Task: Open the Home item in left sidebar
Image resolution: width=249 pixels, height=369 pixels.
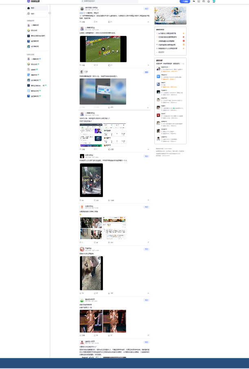Action: [x=37, y=8]
